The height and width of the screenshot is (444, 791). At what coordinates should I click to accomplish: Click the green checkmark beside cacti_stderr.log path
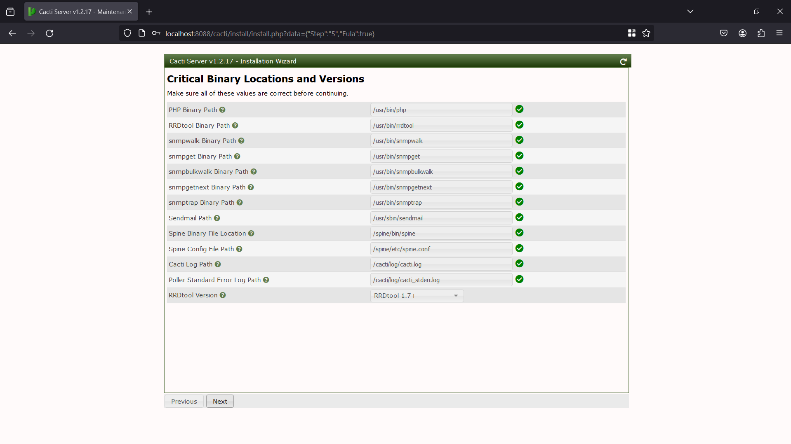(x=520, y=279)
